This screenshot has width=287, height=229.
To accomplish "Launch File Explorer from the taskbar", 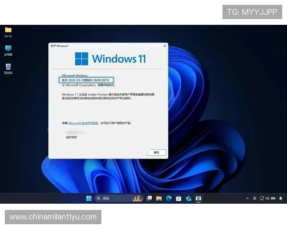I will coord(159,198).
